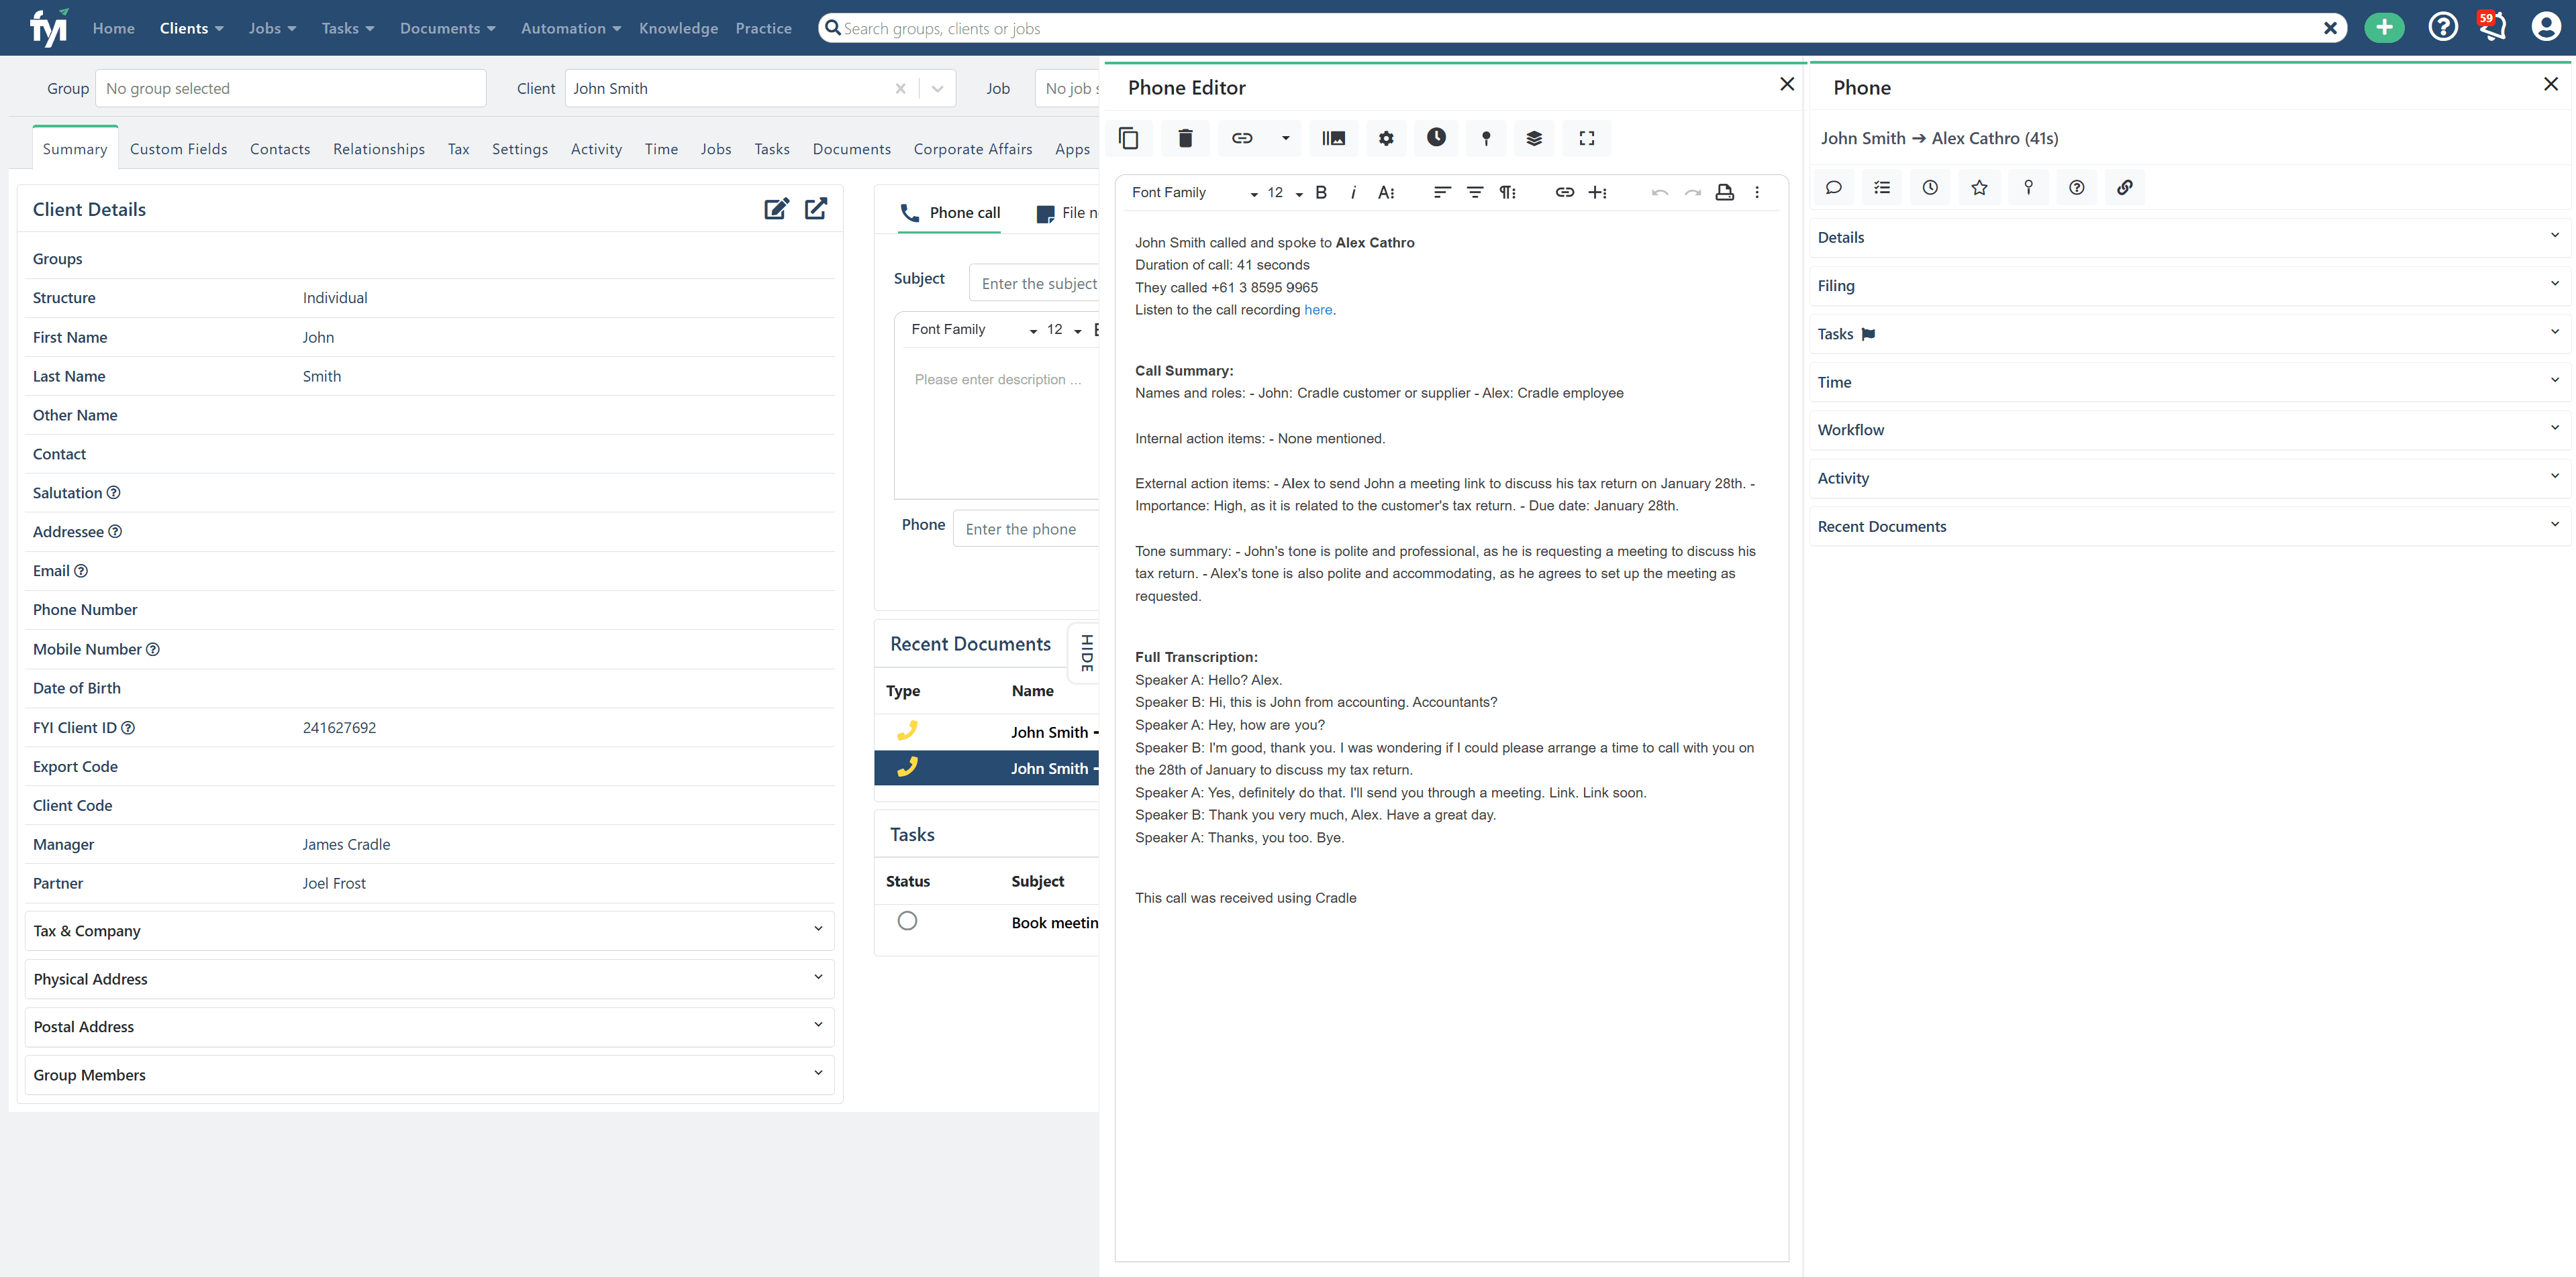
Task: Click the HIDE button beside Recent Documents
Action: (x=1086, y=653)
